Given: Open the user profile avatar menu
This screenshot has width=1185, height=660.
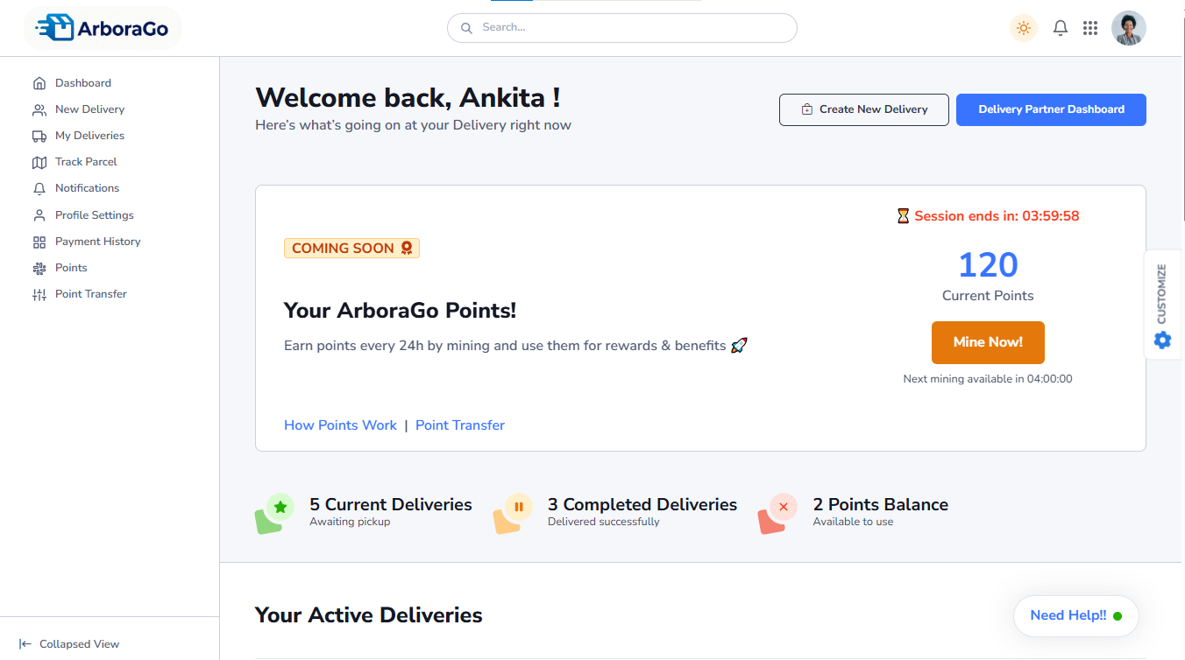Looking at the screenshot, I should click(1128, 28).
